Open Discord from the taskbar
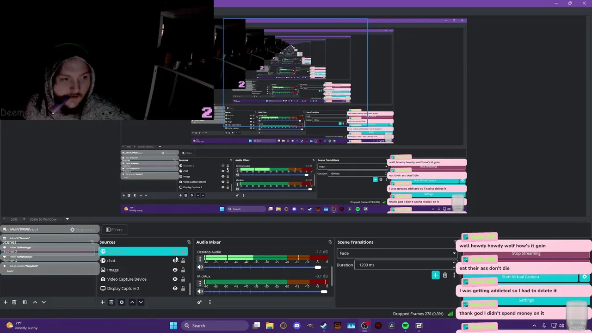Screen dimensions: 592x333 point(296,326)
